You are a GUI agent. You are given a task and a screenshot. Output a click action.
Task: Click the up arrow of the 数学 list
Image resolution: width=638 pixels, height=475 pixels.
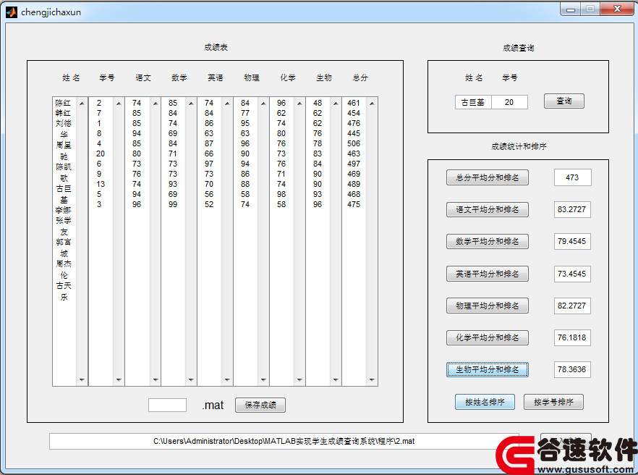pyautogui.click(x=191, y=104)
